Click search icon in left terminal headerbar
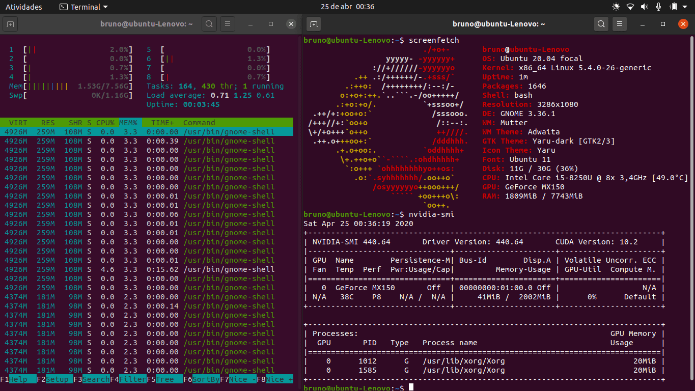 [x=209, y=24]
